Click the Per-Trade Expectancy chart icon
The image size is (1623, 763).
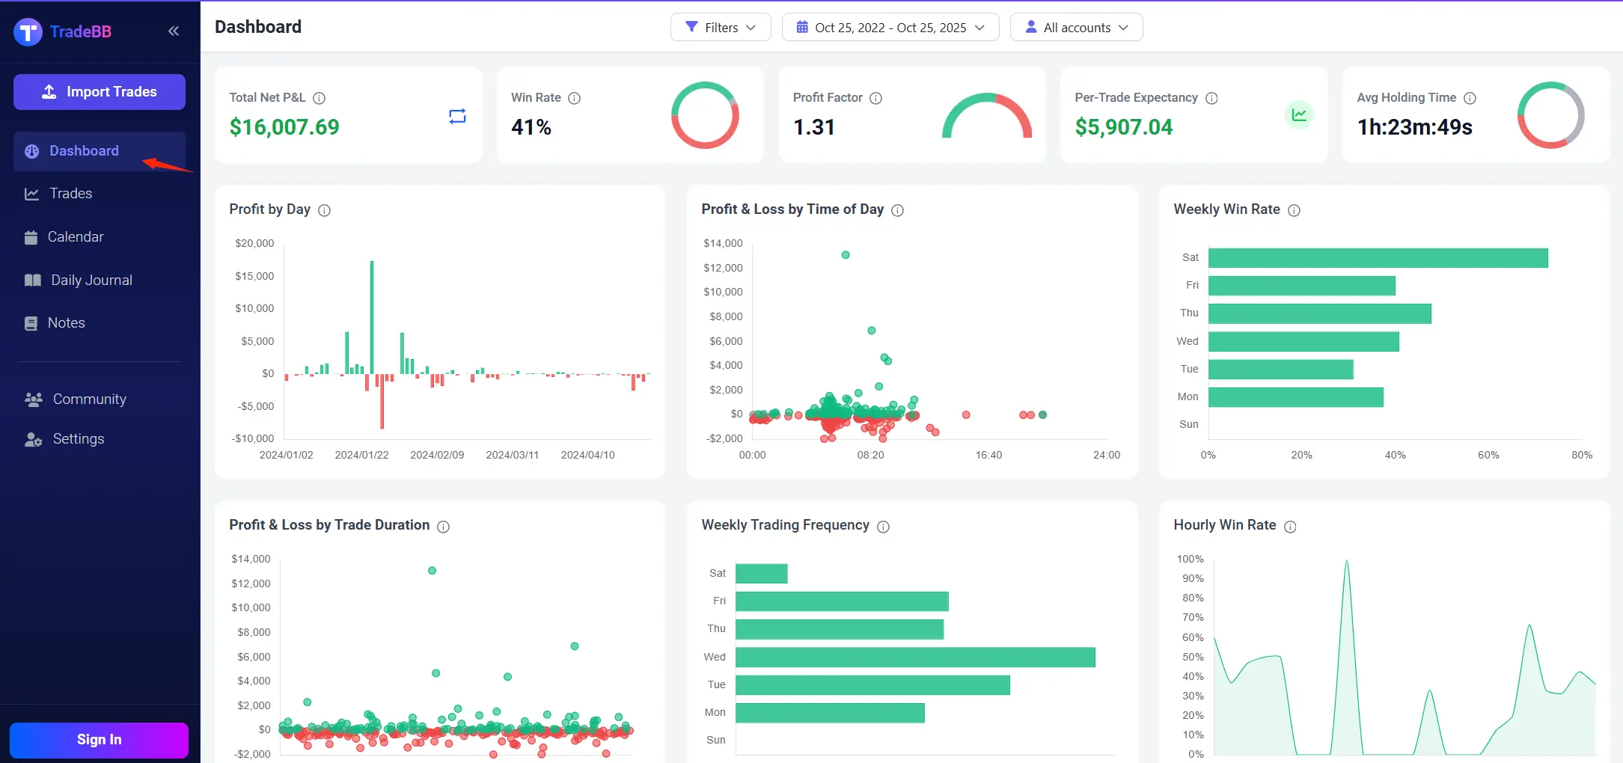pyautogui.click(x=1299, y=115)
